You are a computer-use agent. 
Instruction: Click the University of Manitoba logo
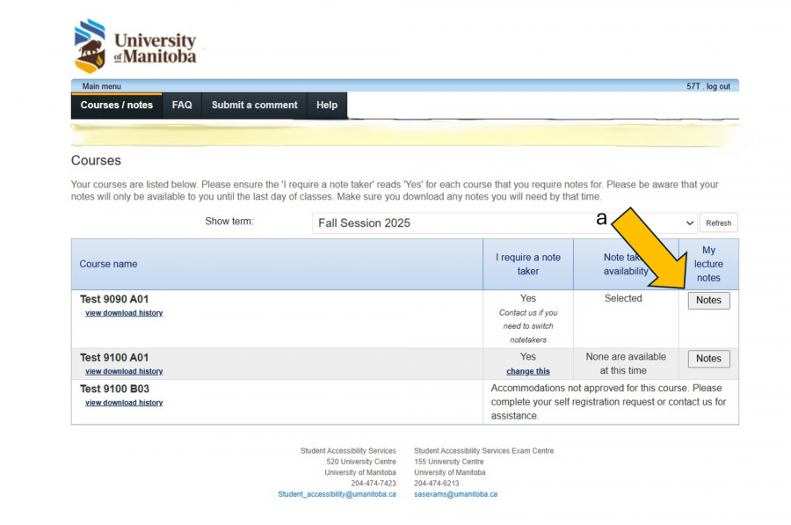tap(135, 47)
